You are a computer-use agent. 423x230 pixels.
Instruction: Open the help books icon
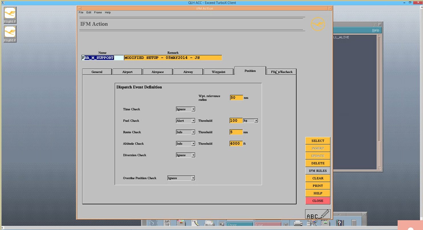(339, 223)
